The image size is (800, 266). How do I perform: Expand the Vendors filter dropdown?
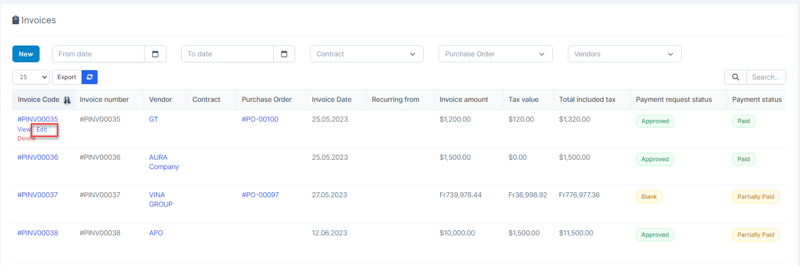click(x=624, y=54)
